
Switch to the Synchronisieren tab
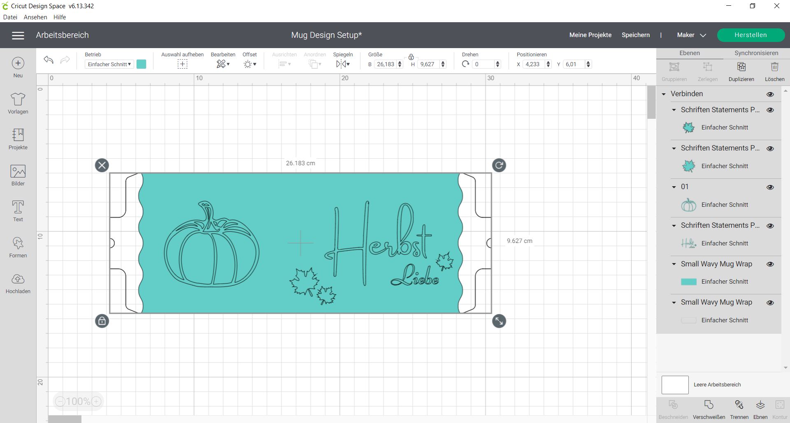click(x=756, y=53)
